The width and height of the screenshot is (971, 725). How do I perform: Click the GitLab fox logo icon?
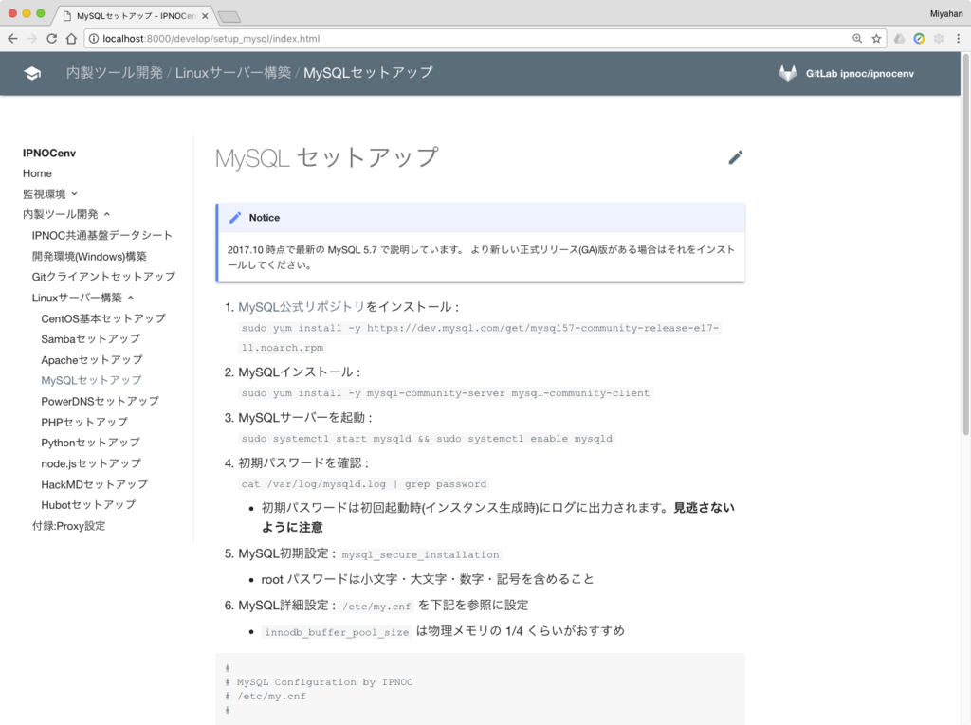(788, 73)
